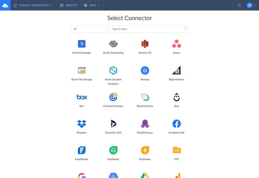The width and height of the screenshot is (259, 178).
Task: Open the Objects menu item
Action: click(68, 5)
